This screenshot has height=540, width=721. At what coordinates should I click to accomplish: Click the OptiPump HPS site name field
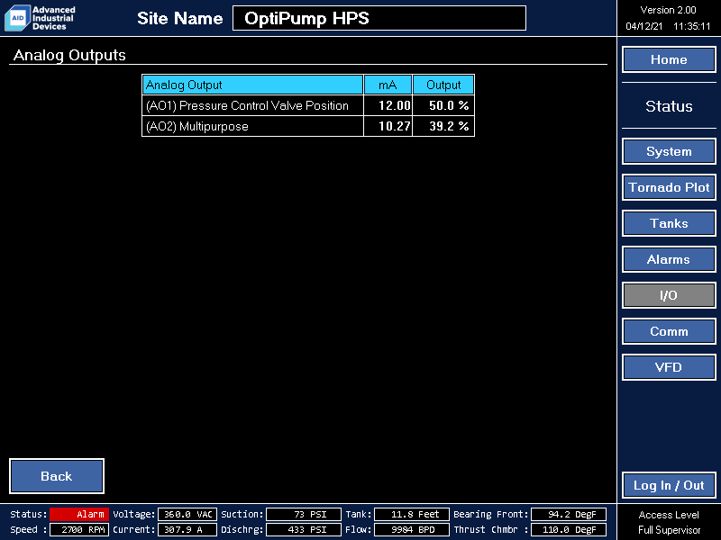[379, 18]
